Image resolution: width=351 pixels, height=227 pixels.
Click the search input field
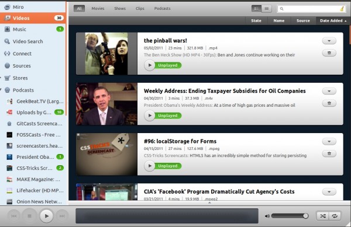(311, 9)
